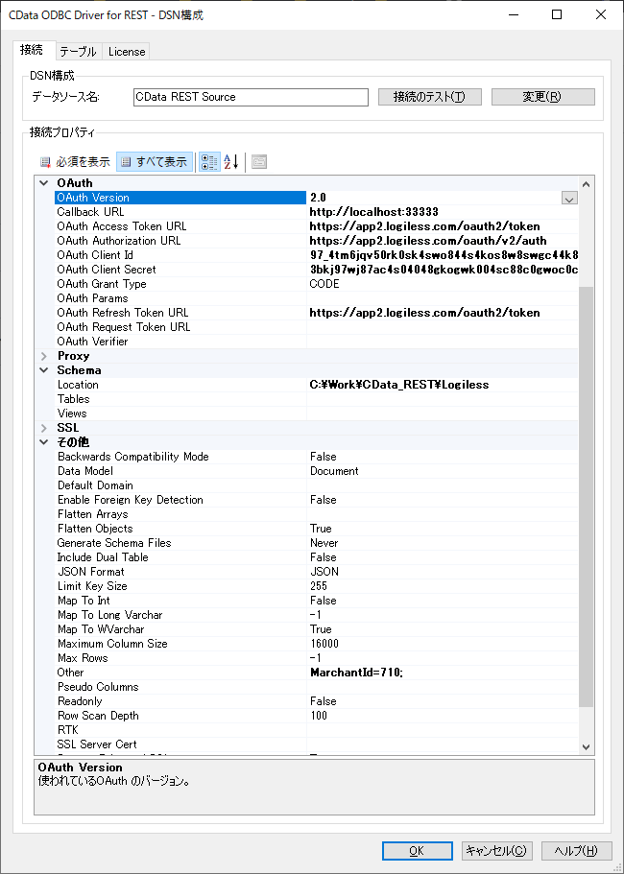
Task: Select the Max Rows property row
Action: tap(317, 658)
